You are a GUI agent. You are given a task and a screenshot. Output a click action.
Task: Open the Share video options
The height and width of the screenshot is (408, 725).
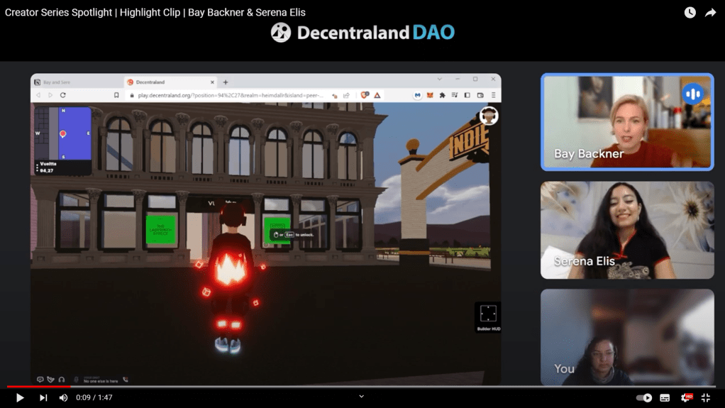[710, 13]
